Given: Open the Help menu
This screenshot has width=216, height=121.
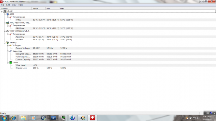Looking at the screenshot, I should click(x=21, y=5).
